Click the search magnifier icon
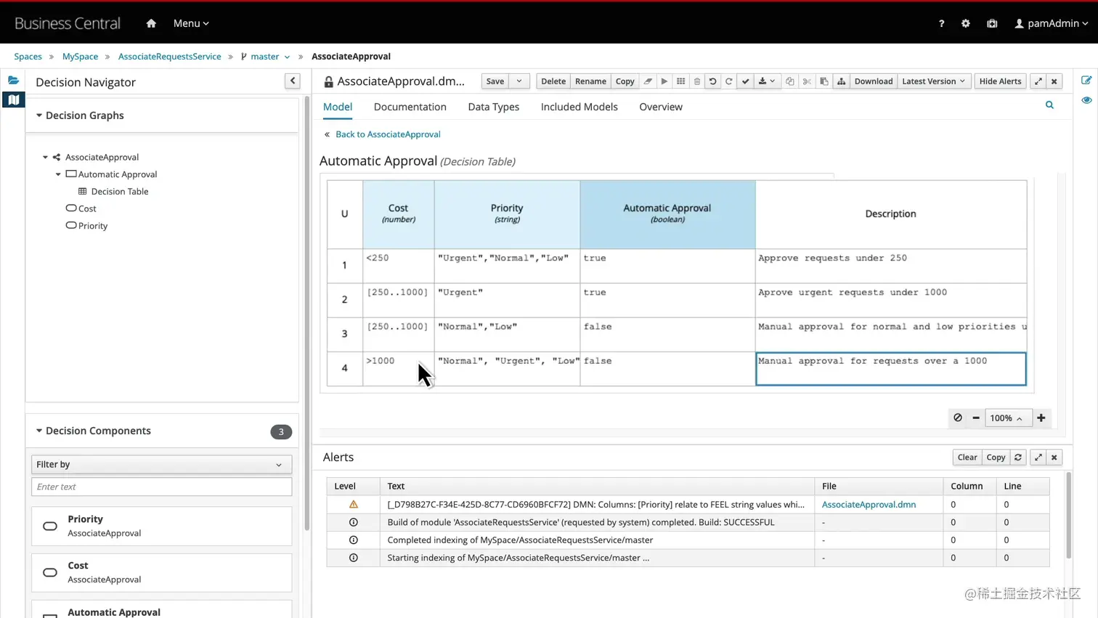The width and height of the screenshot is (1098, 618). tap(1049, 105)
